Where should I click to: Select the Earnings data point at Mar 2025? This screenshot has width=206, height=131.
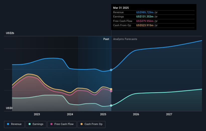(111, 105)
